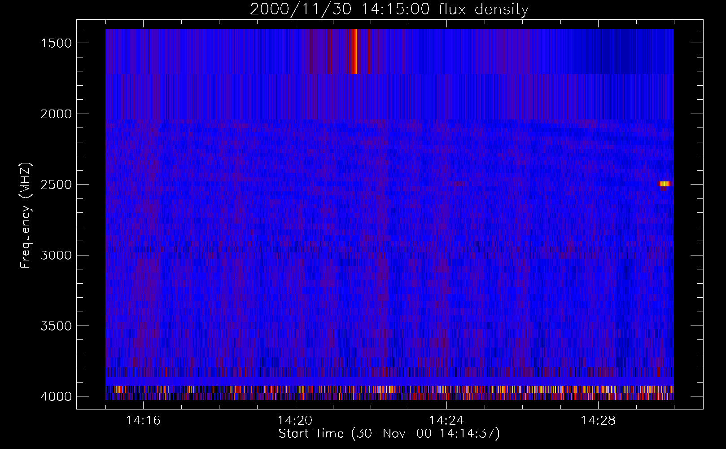Click the plot title '2000/11/30 14:15:00 flux density'
The image size is (726, 449).
(x=389, y=9)
